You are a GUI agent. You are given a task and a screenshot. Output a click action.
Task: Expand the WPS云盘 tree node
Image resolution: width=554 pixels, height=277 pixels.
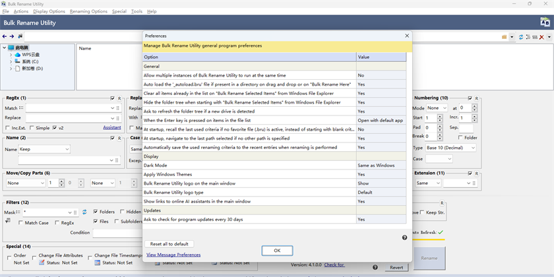coord(11,55)
